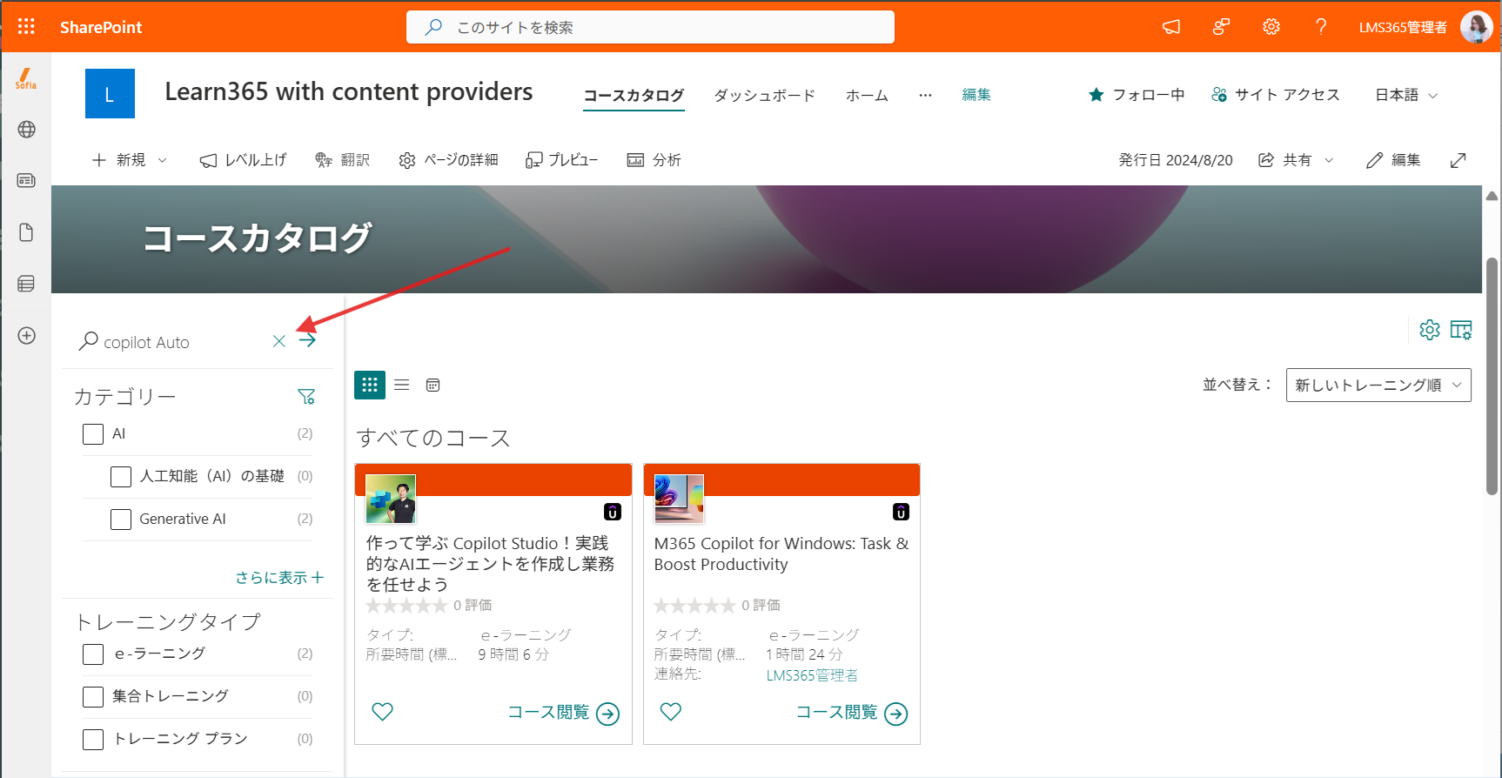Open the 共有 share dropdown
Image resolution: width=1502 pixels, height=778 pixels.
(1296, 160)
